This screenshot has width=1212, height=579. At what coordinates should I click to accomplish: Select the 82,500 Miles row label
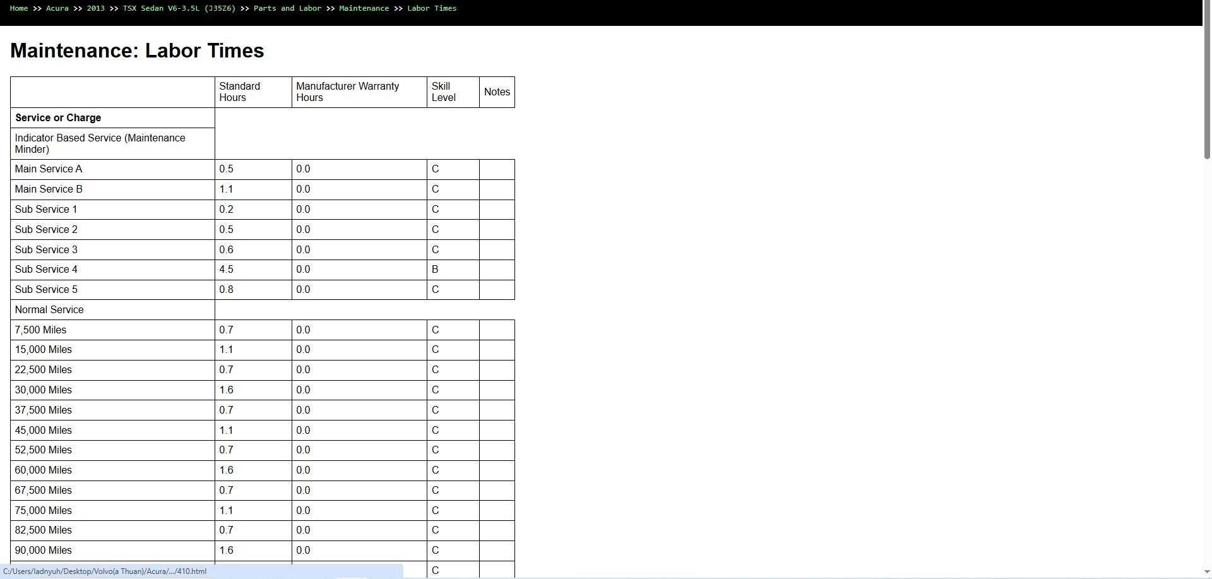coord(44,530)
